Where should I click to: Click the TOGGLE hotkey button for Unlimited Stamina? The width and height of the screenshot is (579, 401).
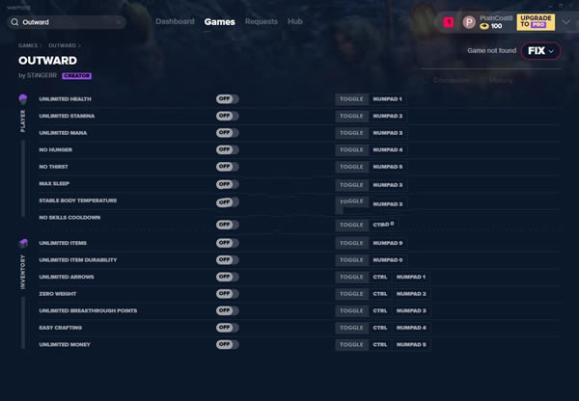[351, 117]
